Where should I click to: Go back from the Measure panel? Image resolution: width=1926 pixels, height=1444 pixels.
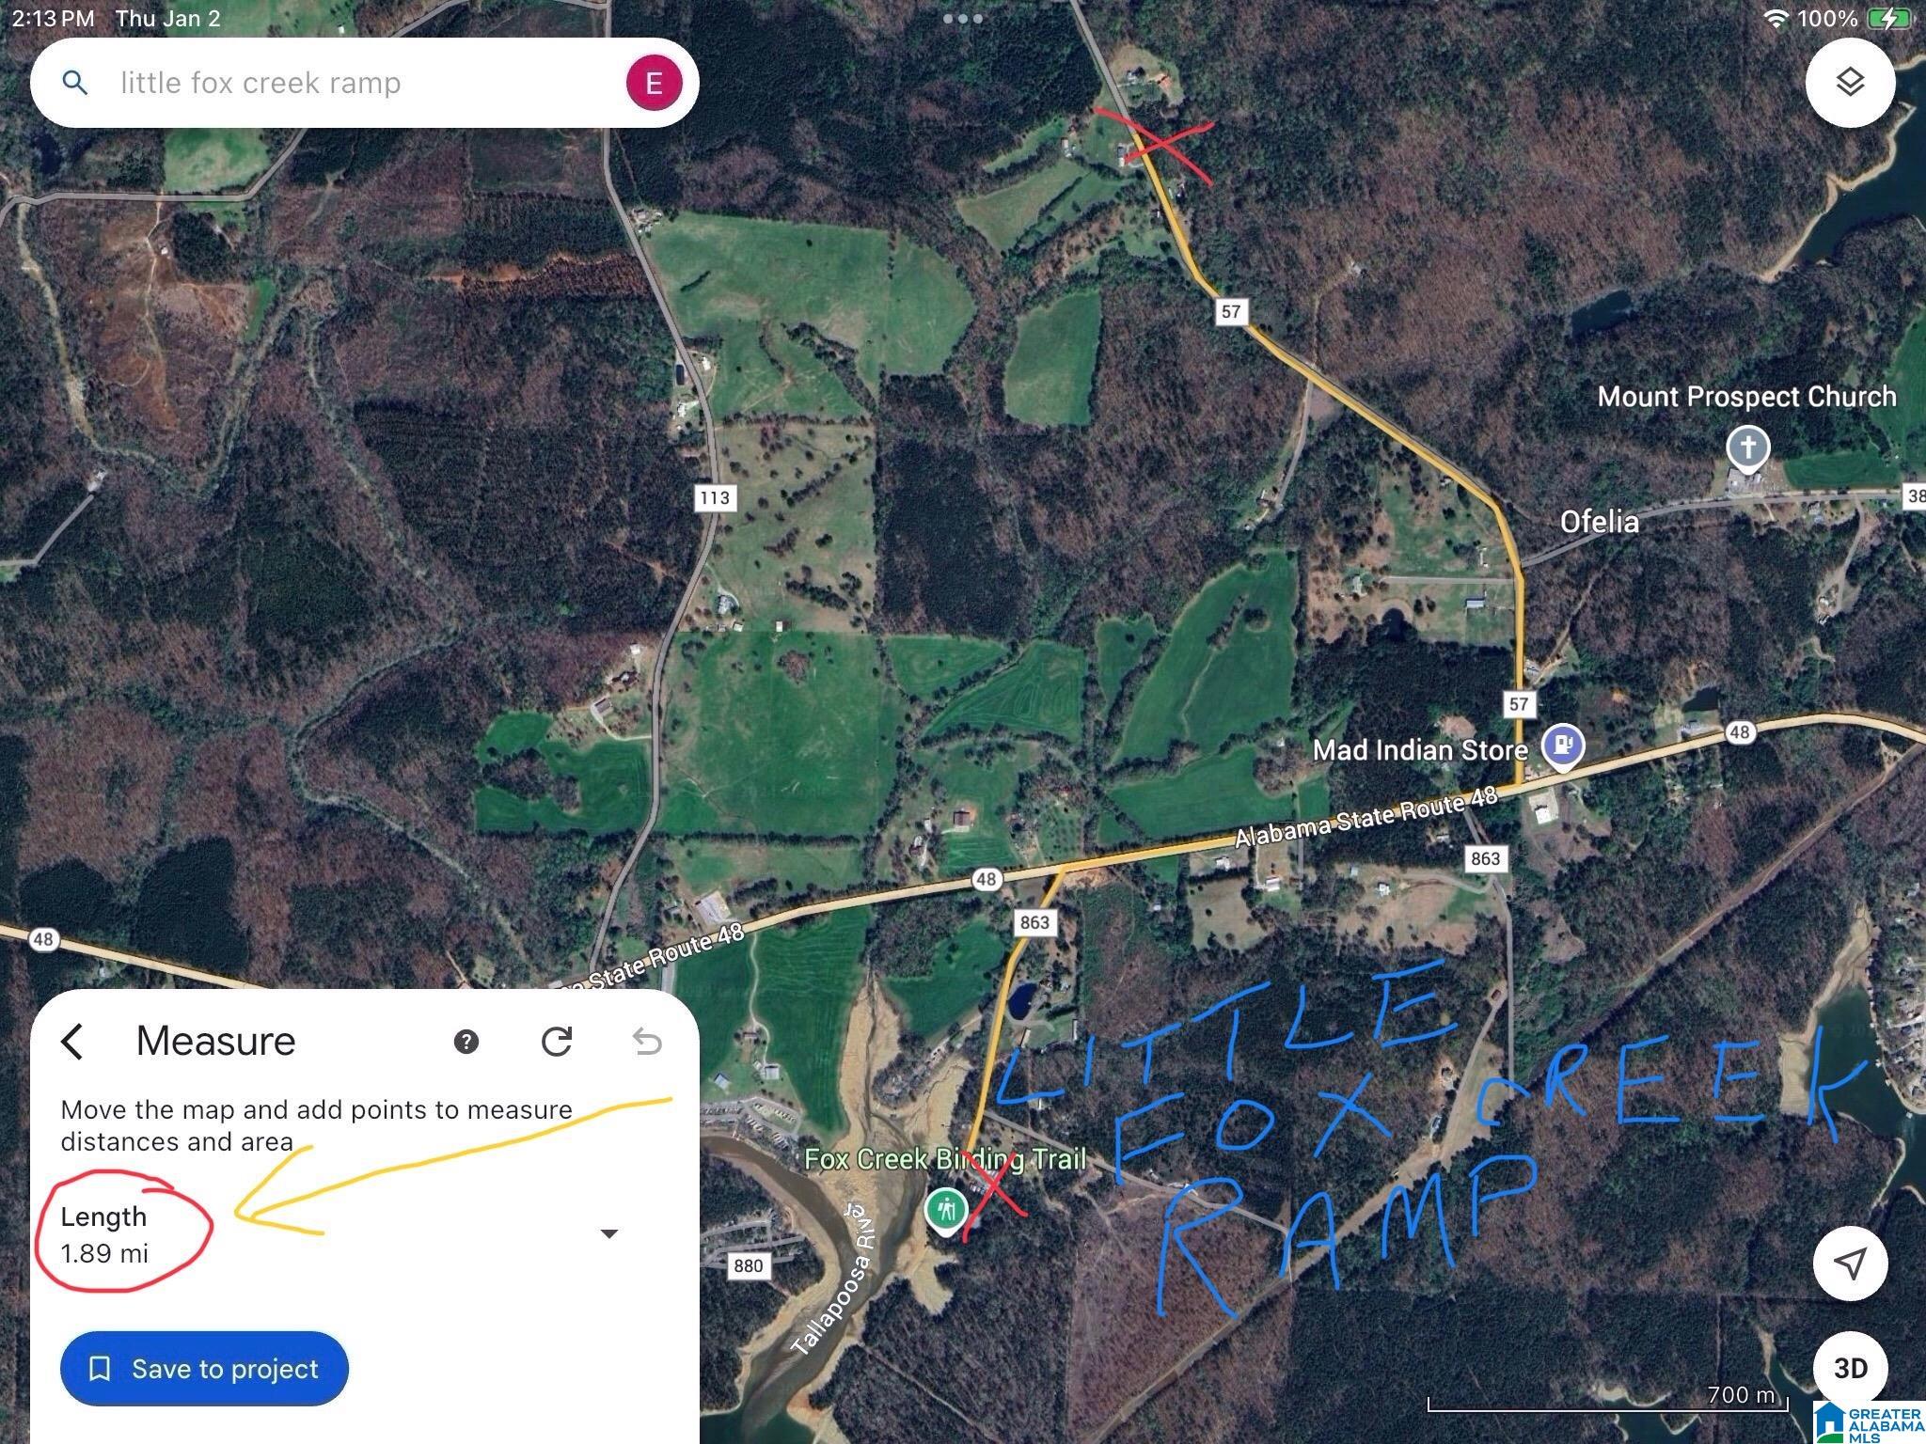[x=72, y=1042]
